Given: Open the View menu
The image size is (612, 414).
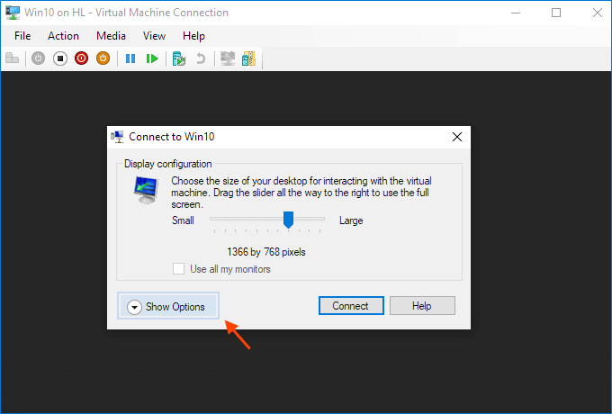Looking at the screenshot, I should tap(154, 36).
